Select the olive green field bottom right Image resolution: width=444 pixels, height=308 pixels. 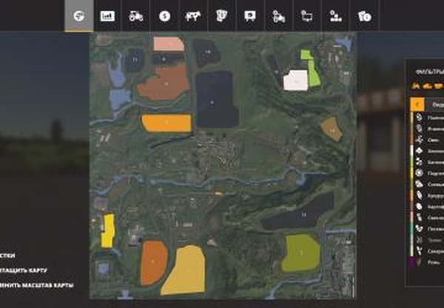tap(300, 253)
